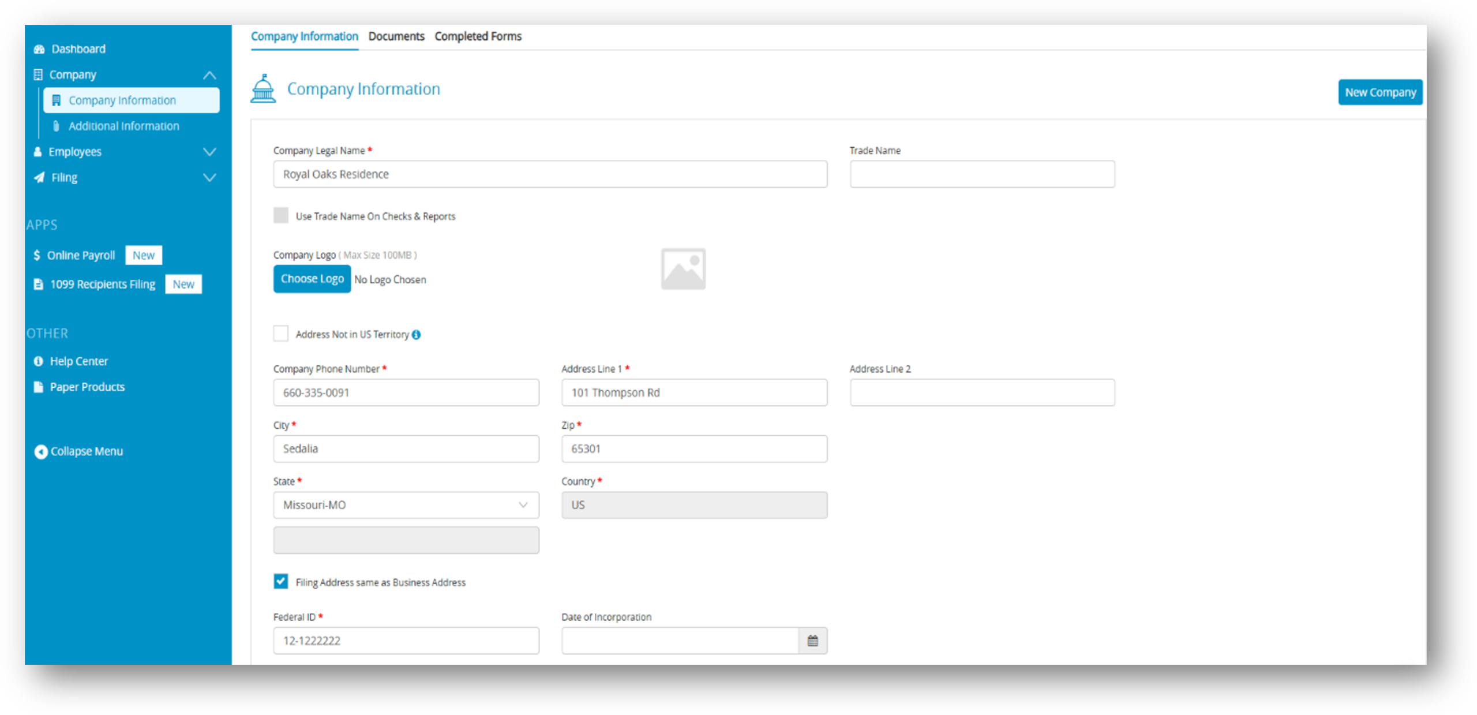Screen dimensions: 1477x715
Task: Switch to the Company Information tab
Action: click(x=305, y=36)
